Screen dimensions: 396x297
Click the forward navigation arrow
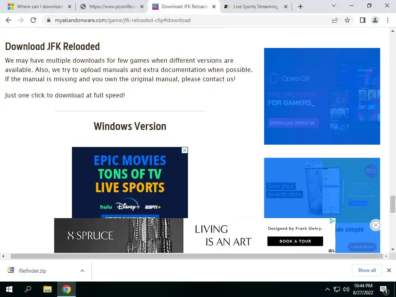(x=21, y=20)
